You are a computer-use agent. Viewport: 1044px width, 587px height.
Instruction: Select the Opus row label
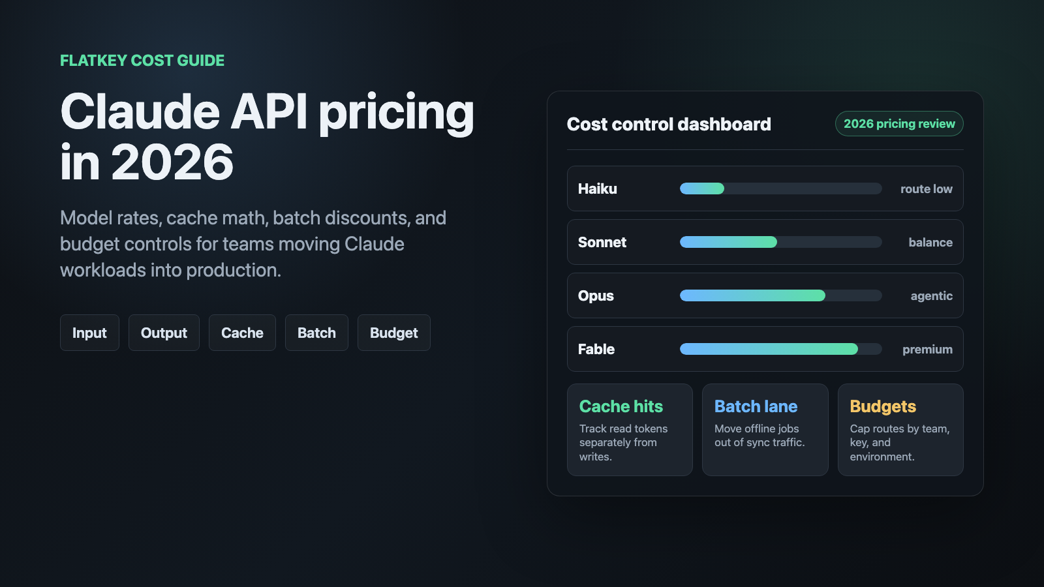596,295
